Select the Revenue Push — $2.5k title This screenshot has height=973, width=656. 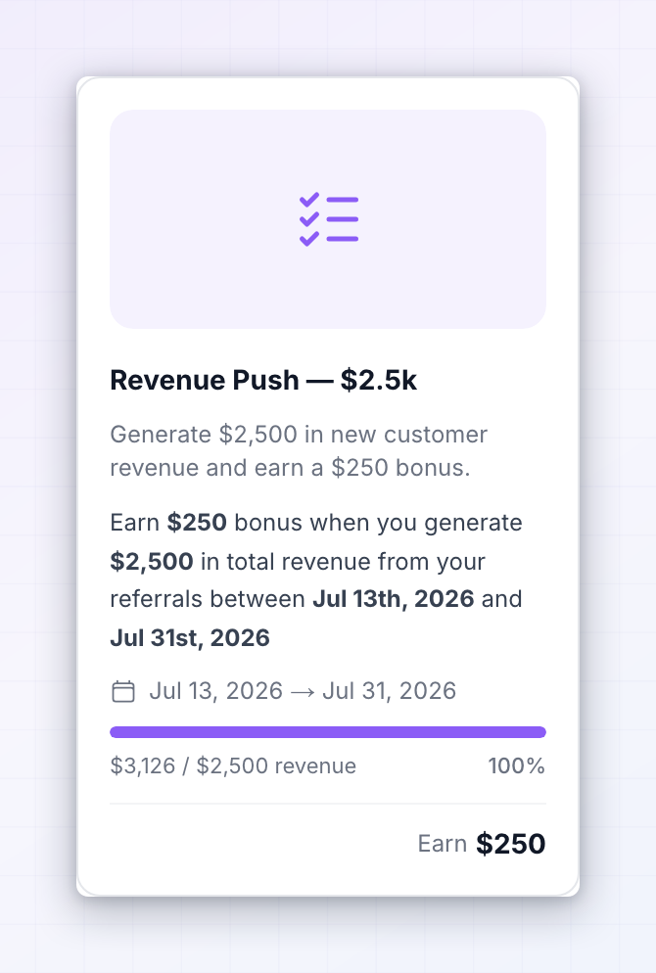[x=263, y=381]
